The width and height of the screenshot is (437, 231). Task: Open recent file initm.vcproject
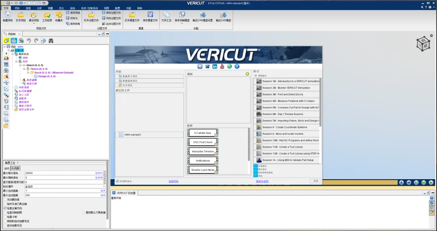click(149, 135)
